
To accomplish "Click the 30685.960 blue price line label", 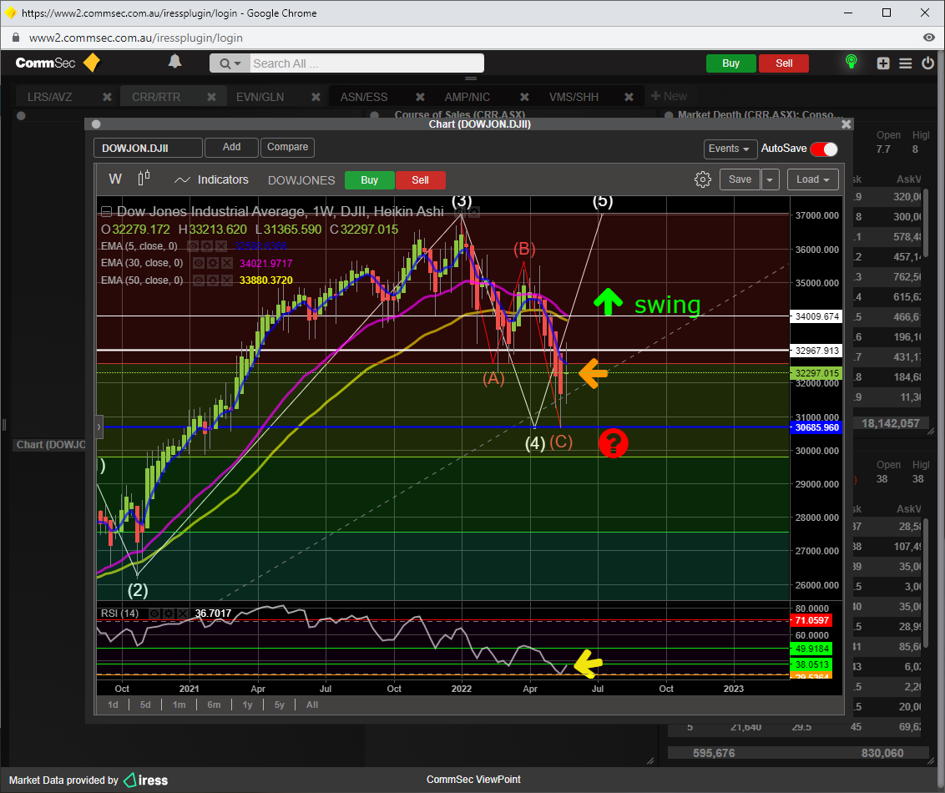I will pyautogui.click(x=816, y=427).
